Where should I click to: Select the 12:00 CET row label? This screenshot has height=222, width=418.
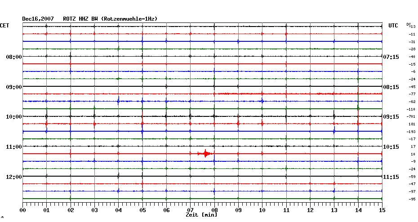[14, 177]
